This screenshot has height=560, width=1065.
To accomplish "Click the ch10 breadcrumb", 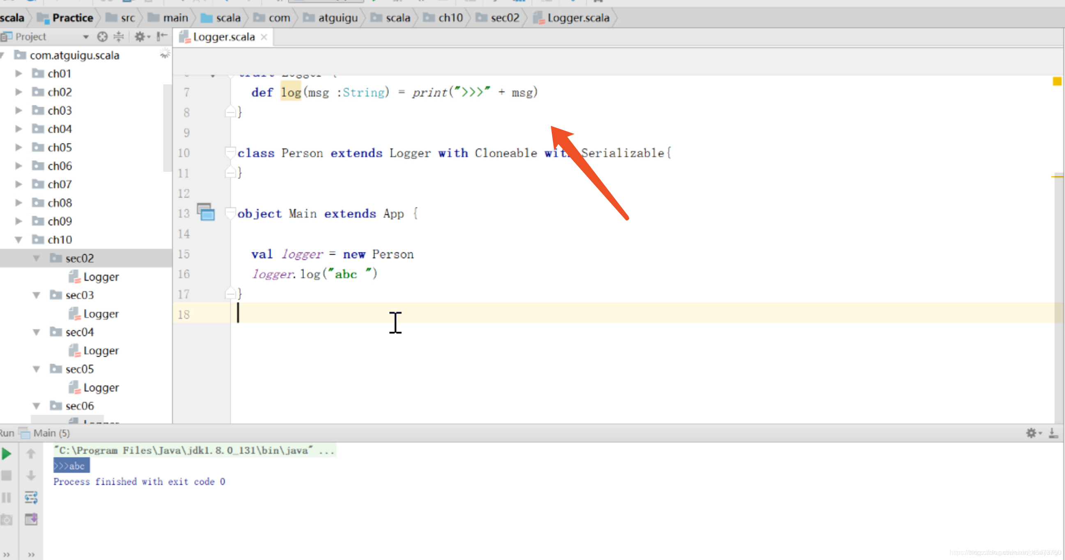I will [x=450, y=18].
